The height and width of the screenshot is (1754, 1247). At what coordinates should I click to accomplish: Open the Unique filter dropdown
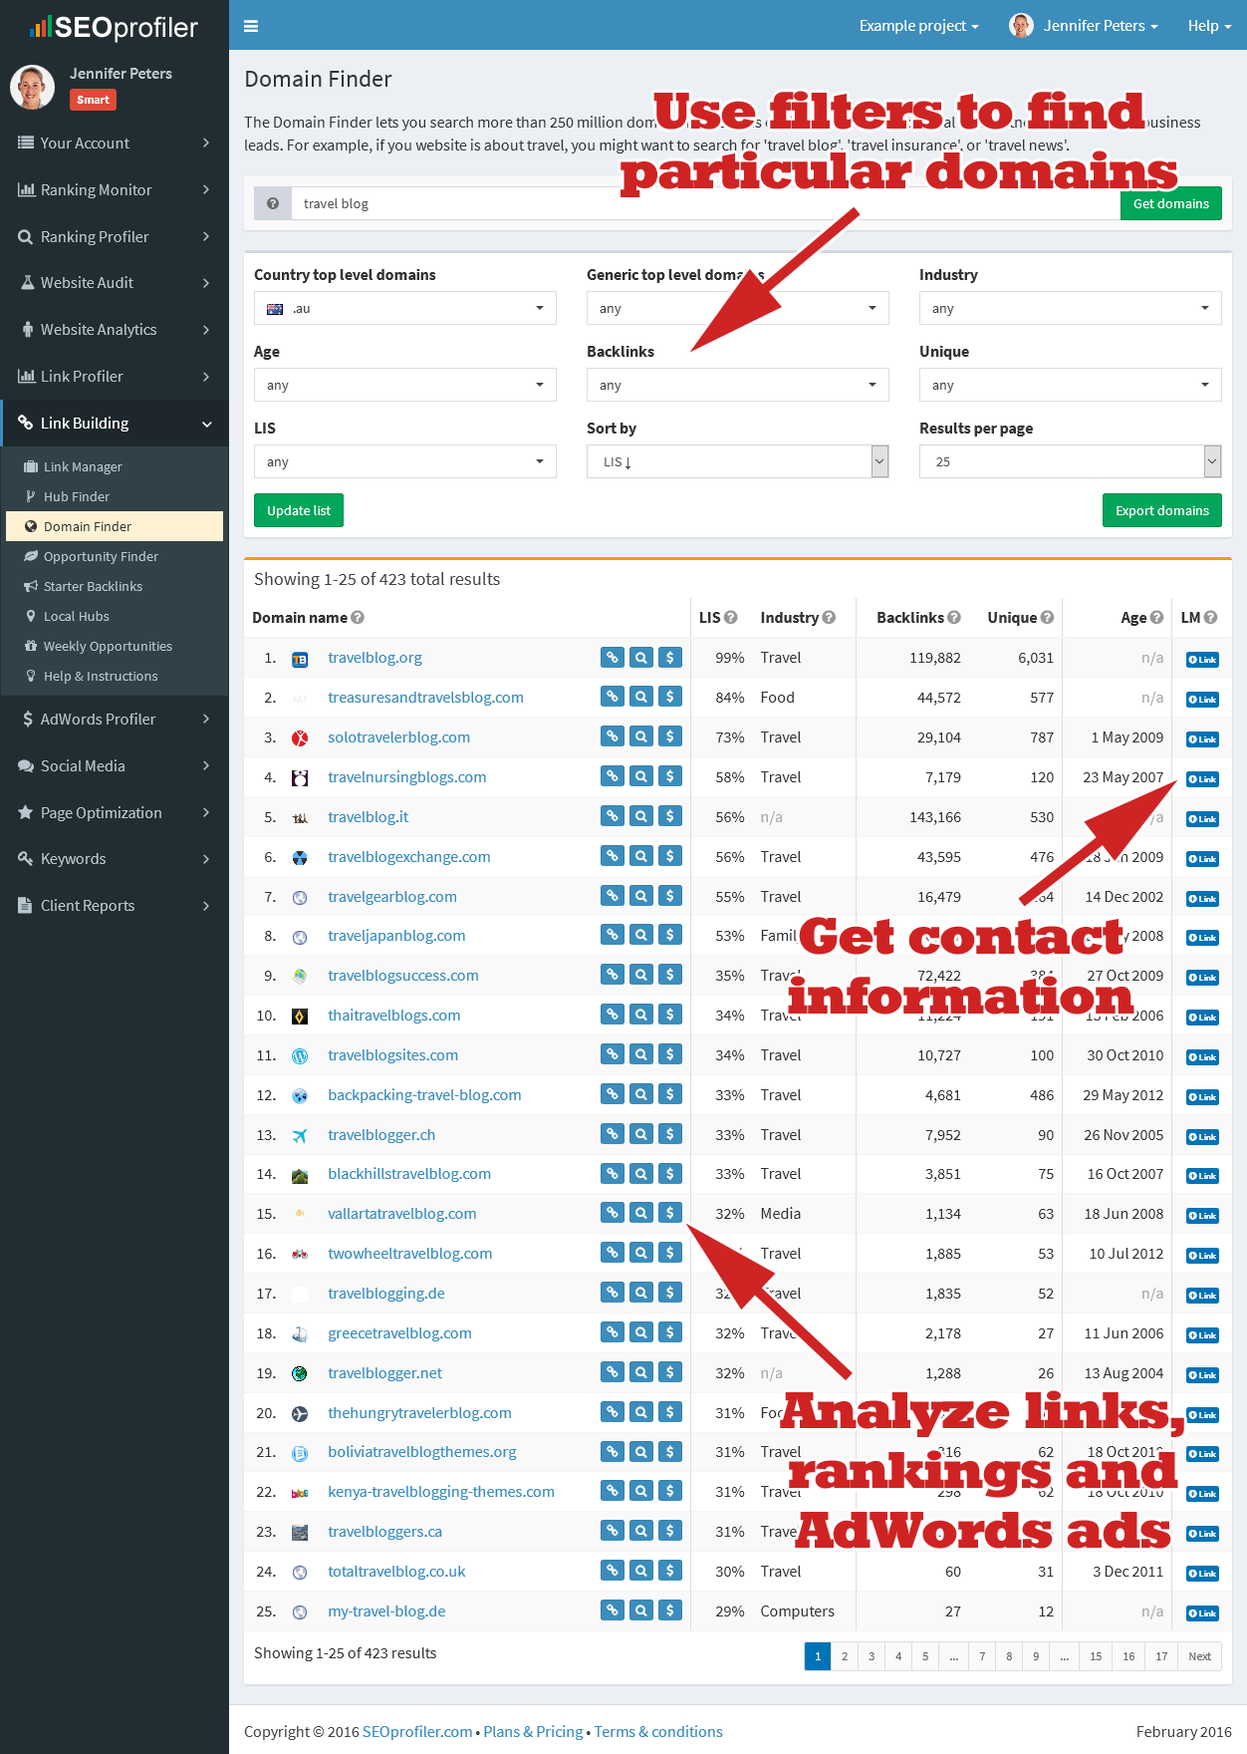click(x=1071, y=385)
